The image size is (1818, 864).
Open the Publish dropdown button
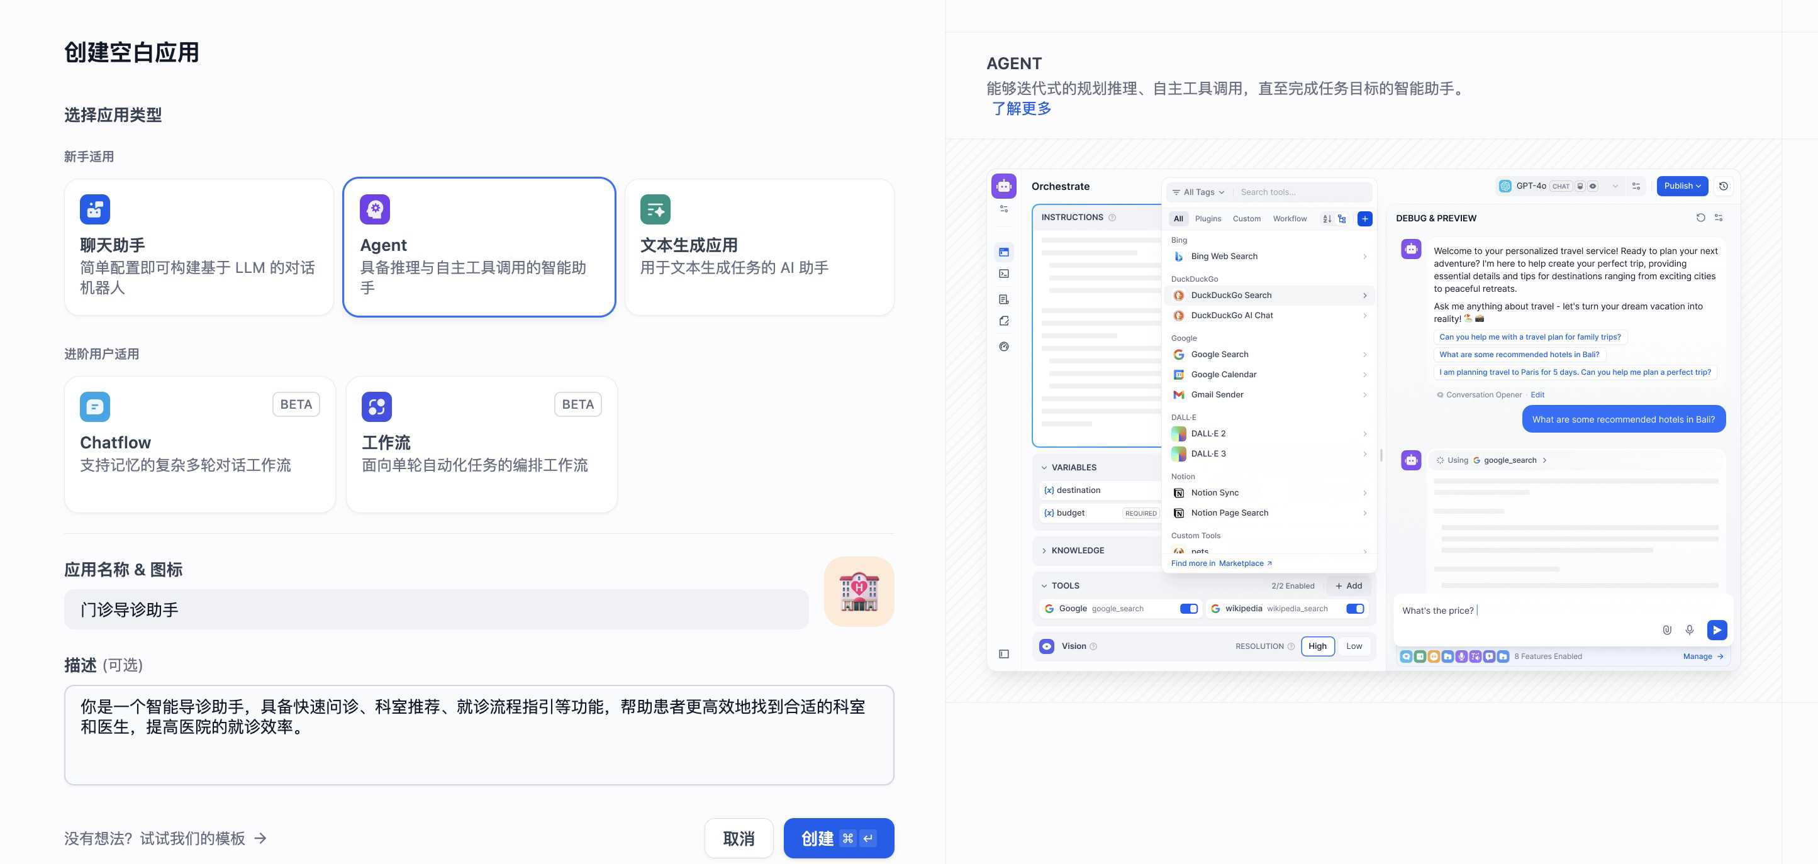tap(1681, 186)
